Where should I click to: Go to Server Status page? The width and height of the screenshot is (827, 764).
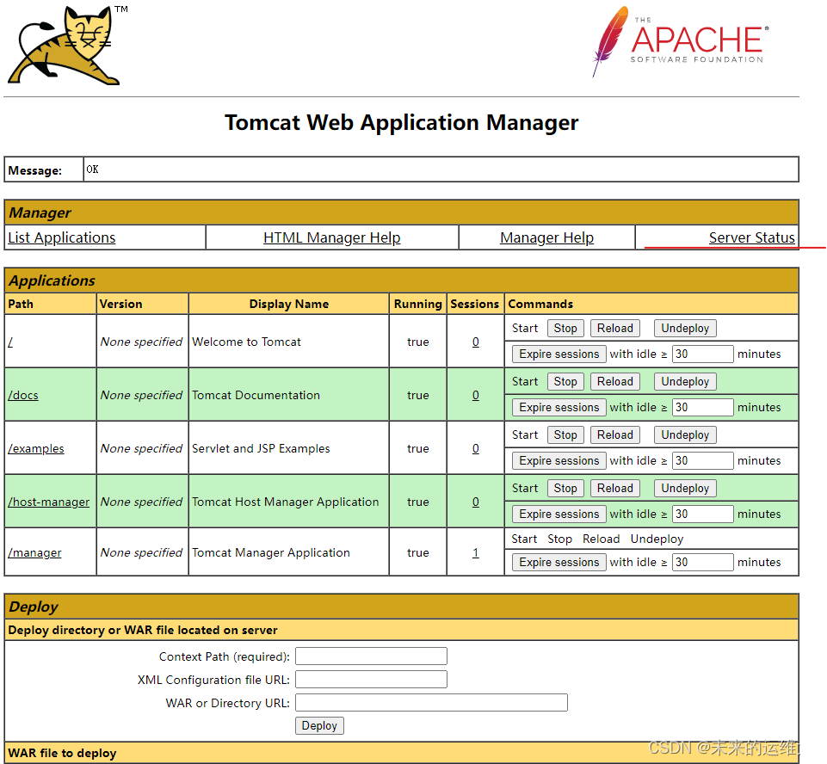pos(751,237)
